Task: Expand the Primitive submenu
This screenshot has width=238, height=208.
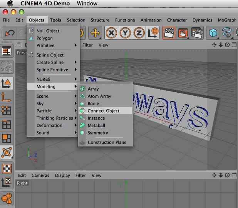Action: (x=53, y=45)
